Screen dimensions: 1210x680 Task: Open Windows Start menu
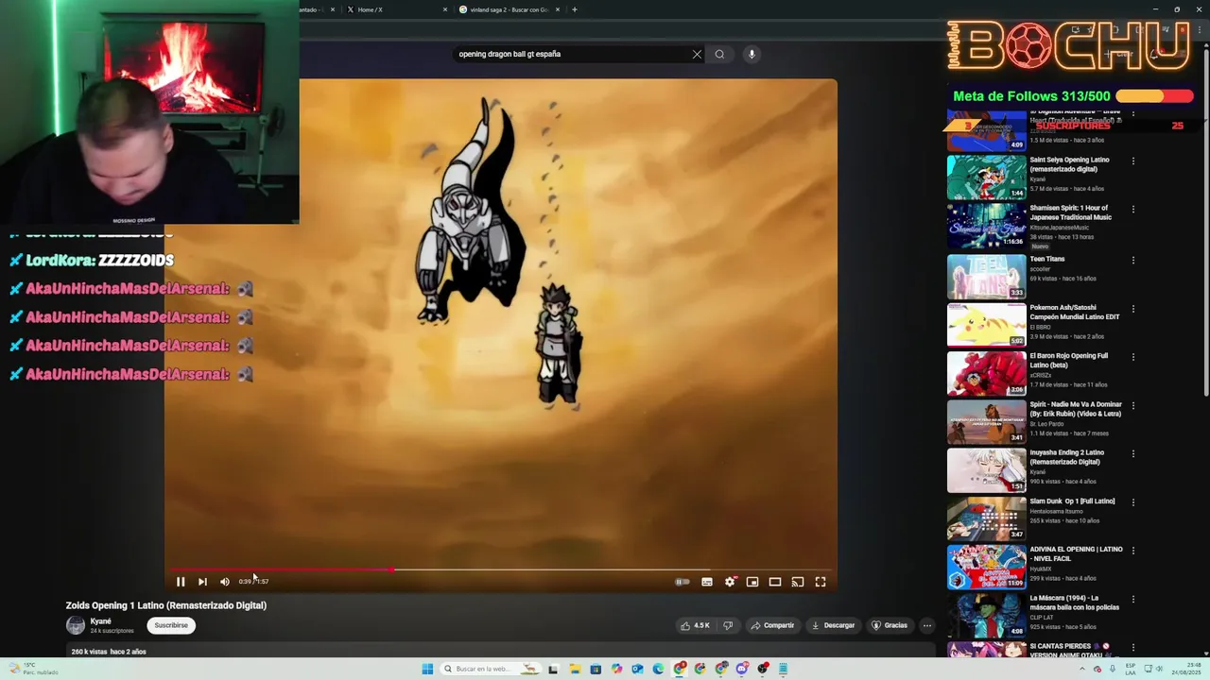(427, 669)
